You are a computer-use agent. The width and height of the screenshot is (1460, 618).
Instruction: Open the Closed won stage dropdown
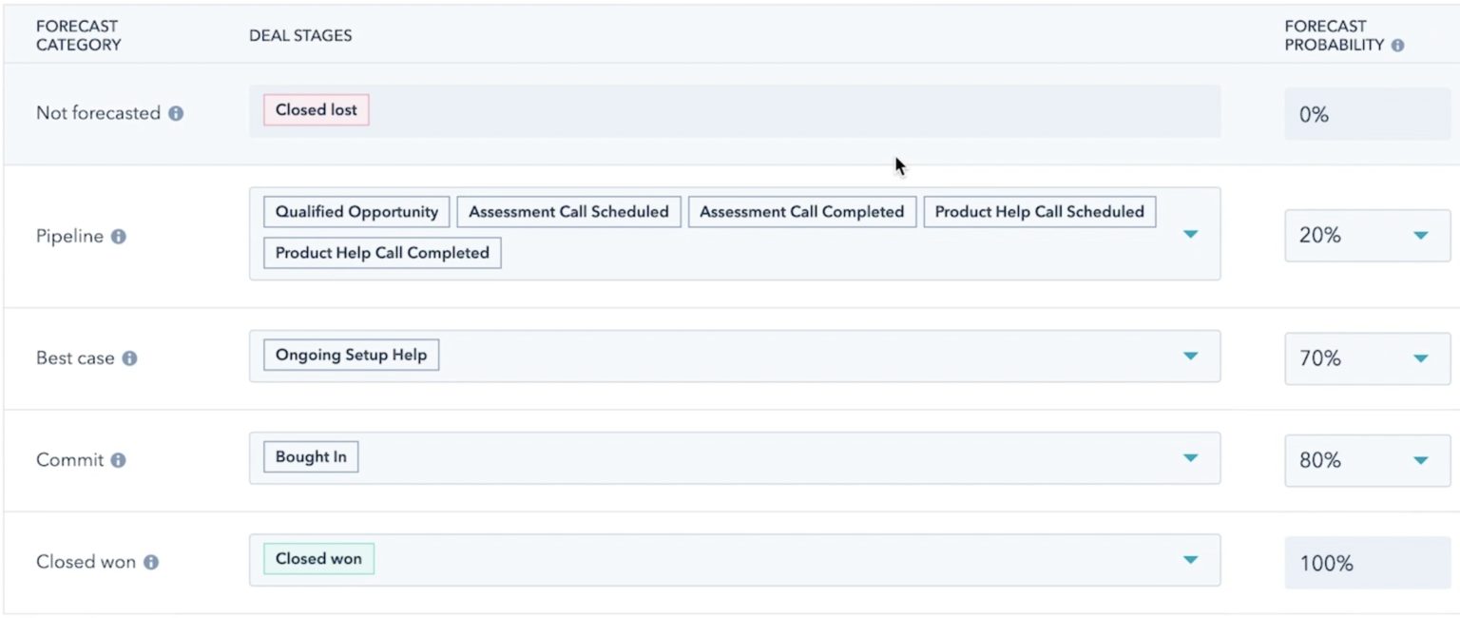click(x=1191, y=560)
